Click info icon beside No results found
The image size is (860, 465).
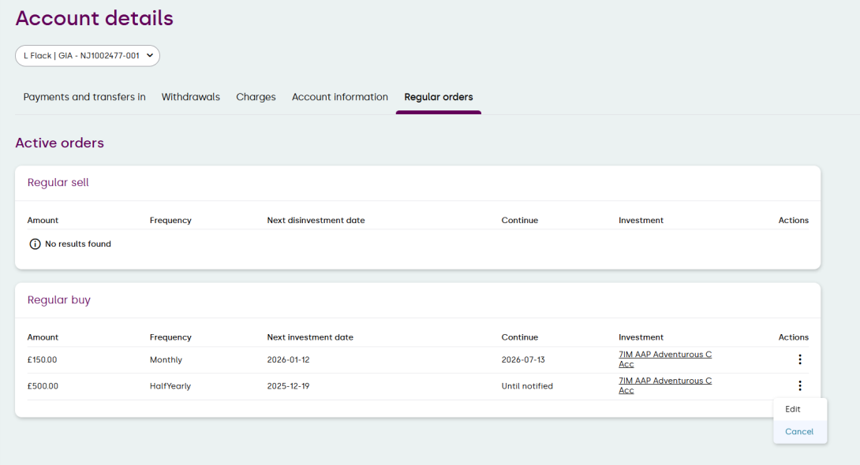click(x=35, y=244)
